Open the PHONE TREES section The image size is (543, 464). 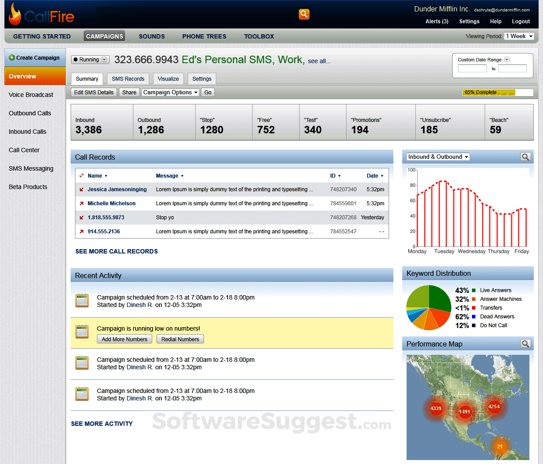coord(204,36)
